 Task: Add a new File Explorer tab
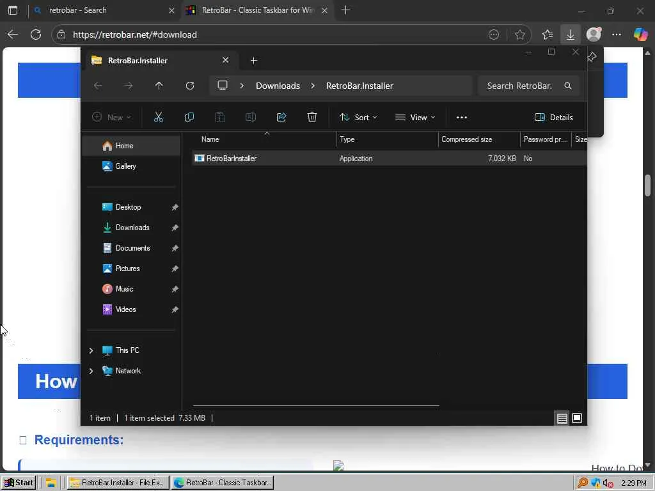pos(253,61)
